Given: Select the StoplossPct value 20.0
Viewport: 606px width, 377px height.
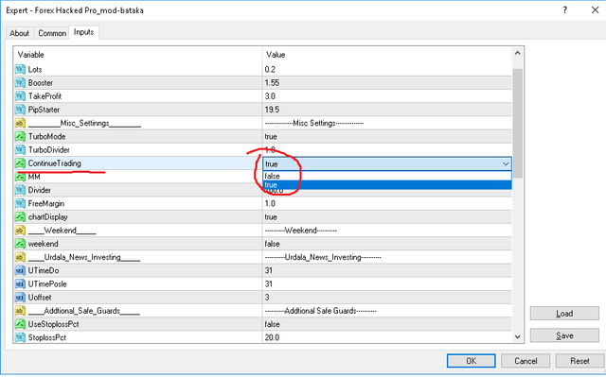Looking at the screenshot, I should [x=272, y=337].
